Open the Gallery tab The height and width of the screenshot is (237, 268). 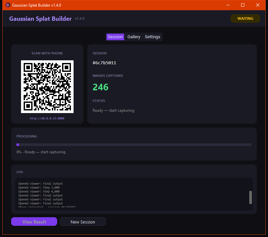point(134,37)
